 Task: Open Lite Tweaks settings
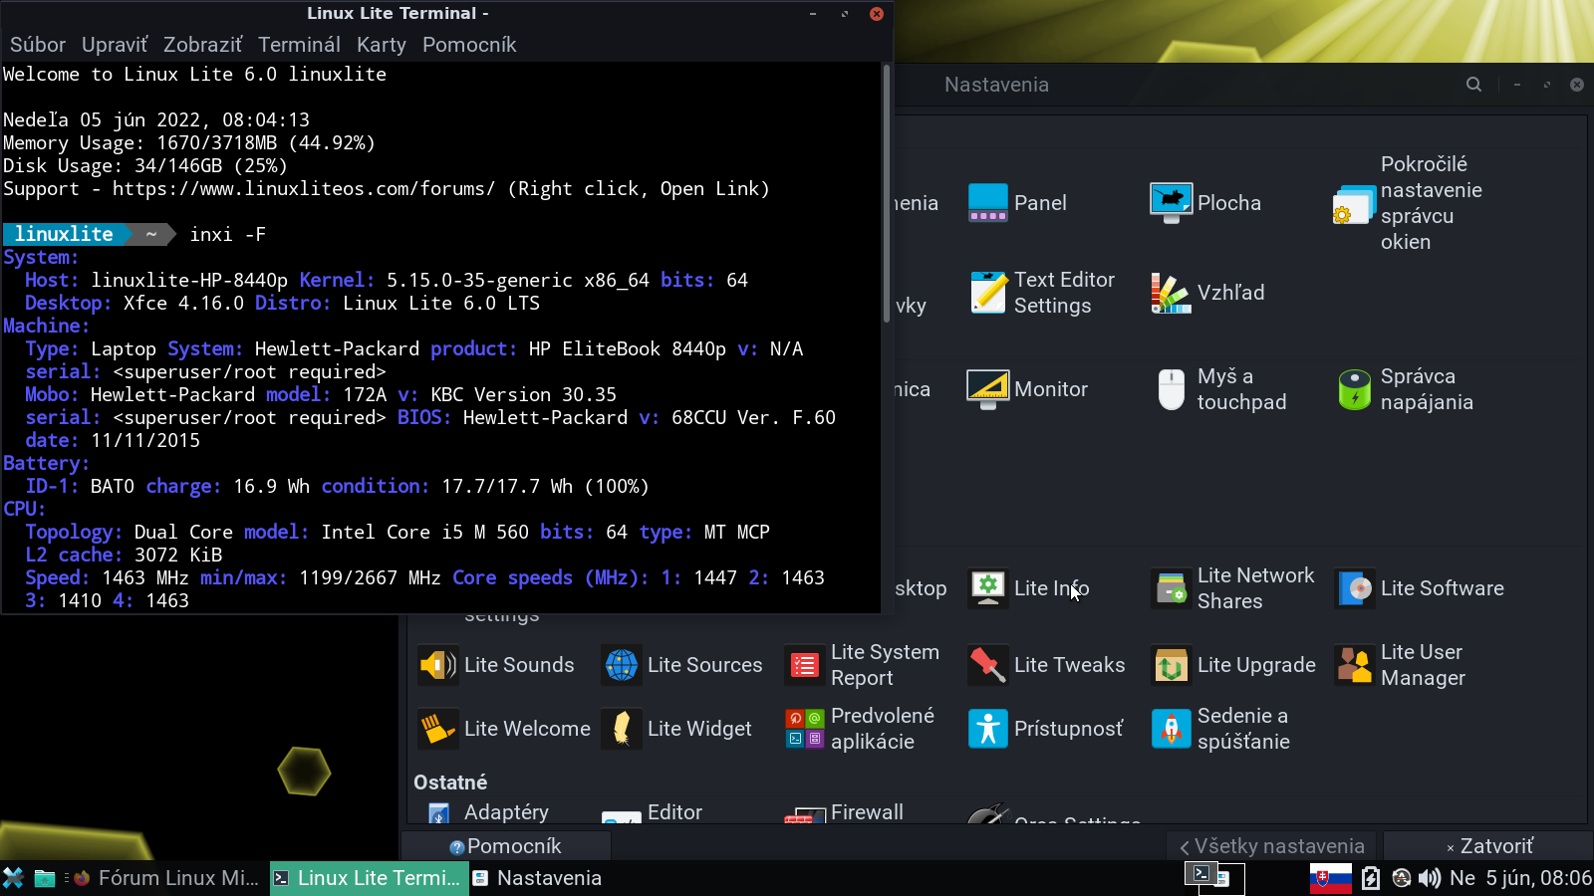pos(1047,665)
